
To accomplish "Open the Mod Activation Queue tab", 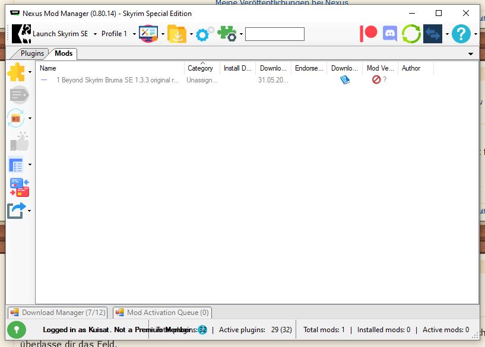I will pos(161,313).
